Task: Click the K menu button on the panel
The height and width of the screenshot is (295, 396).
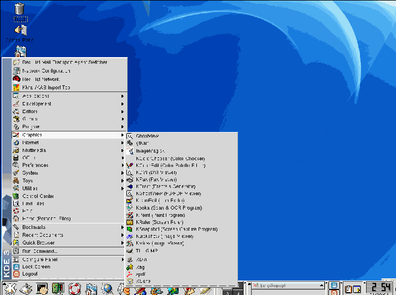Action: (9, 288)
